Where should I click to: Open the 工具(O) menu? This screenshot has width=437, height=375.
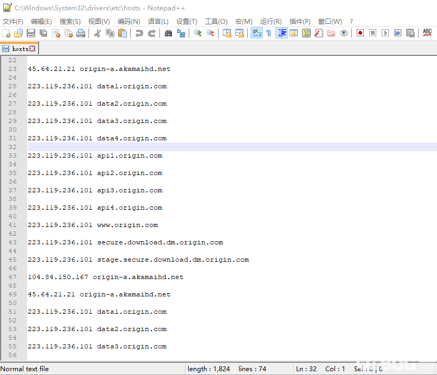click(216, 22)
